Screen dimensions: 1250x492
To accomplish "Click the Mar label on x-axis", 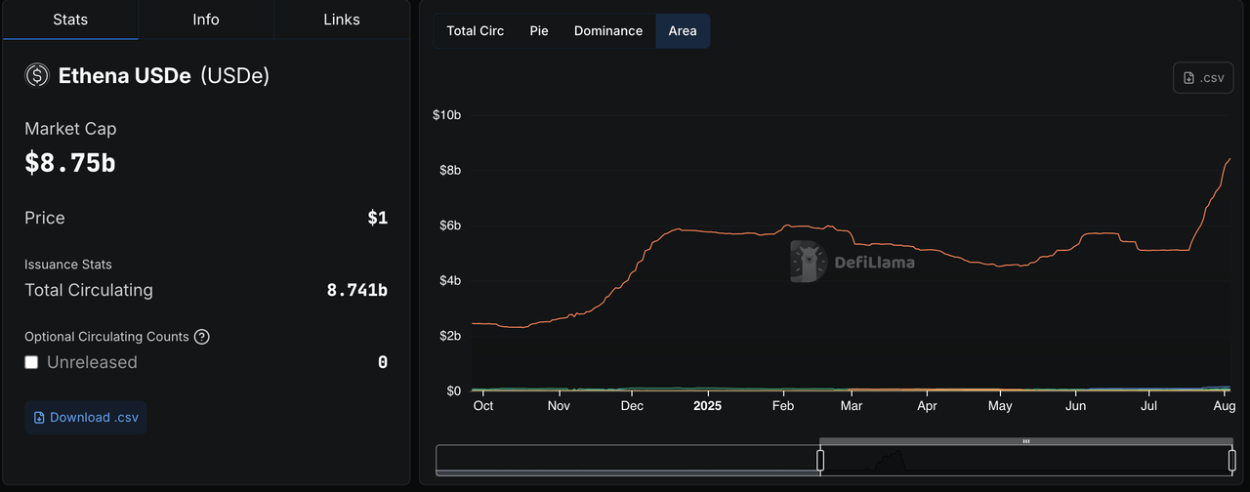I will click(x=852, y=405).
